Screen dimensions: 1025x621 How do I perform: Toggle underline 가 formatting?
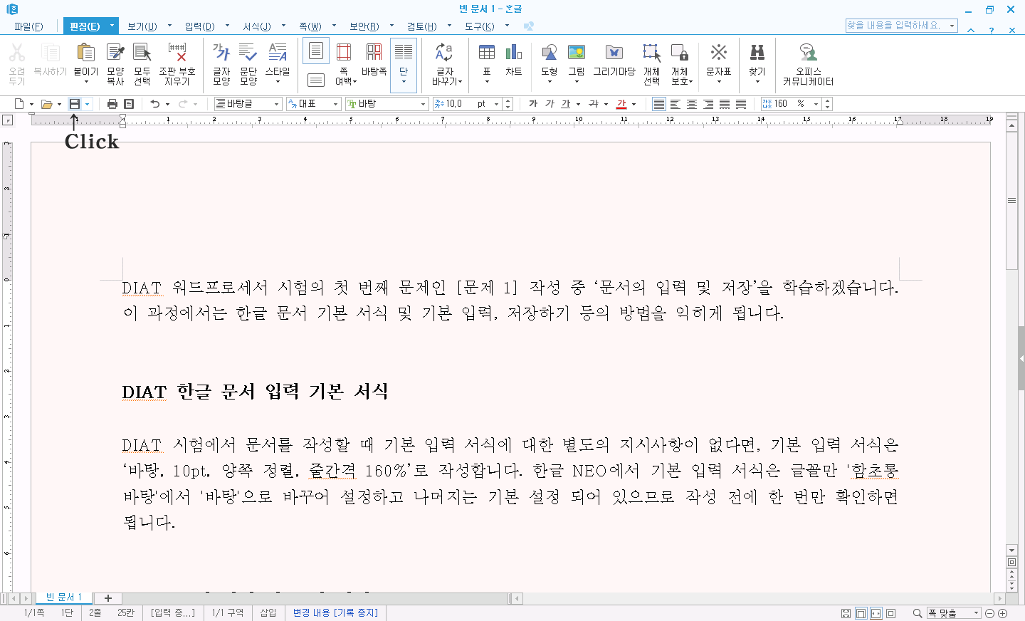coord(566,104)
